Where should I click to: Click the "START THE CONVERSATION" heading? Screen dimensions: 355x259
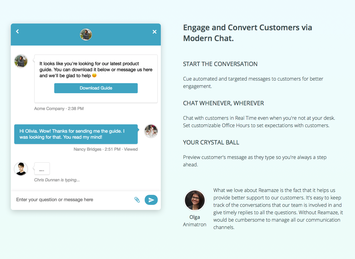(220, 64)
